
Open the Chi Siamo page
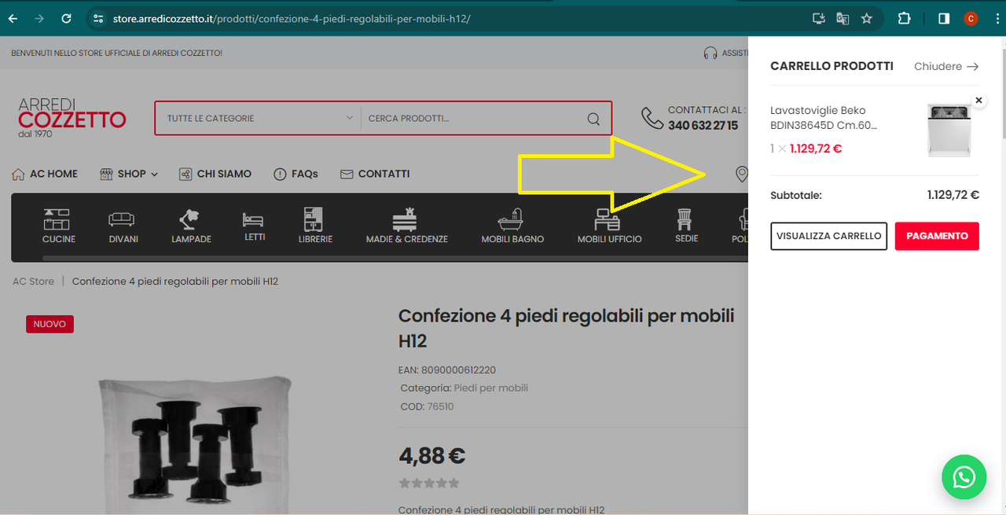215,174
